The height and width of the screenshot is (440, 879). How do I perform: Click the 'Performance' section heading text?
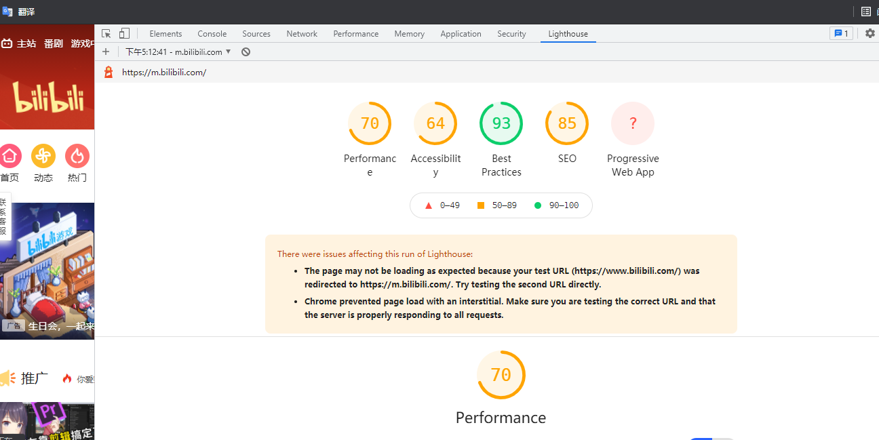point(501,418)
